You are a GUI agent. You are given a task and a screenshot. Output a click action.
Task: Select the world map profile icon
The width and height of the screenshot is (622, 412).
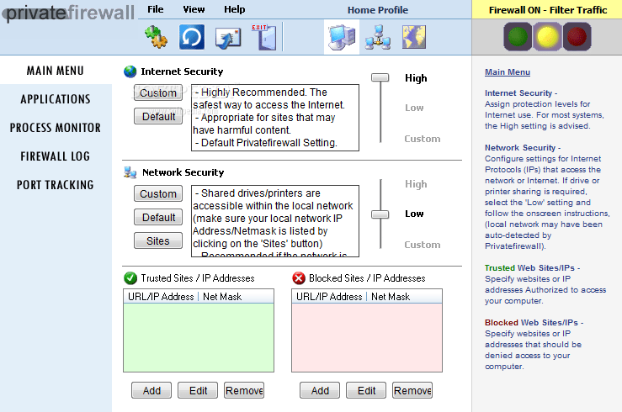click(x=414, y=37)
